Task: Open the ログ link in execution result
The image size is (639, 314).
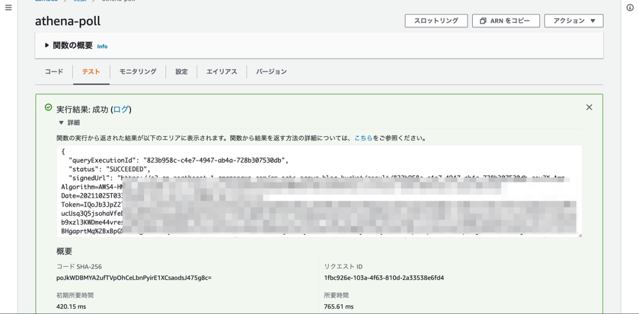Action: 121,109
